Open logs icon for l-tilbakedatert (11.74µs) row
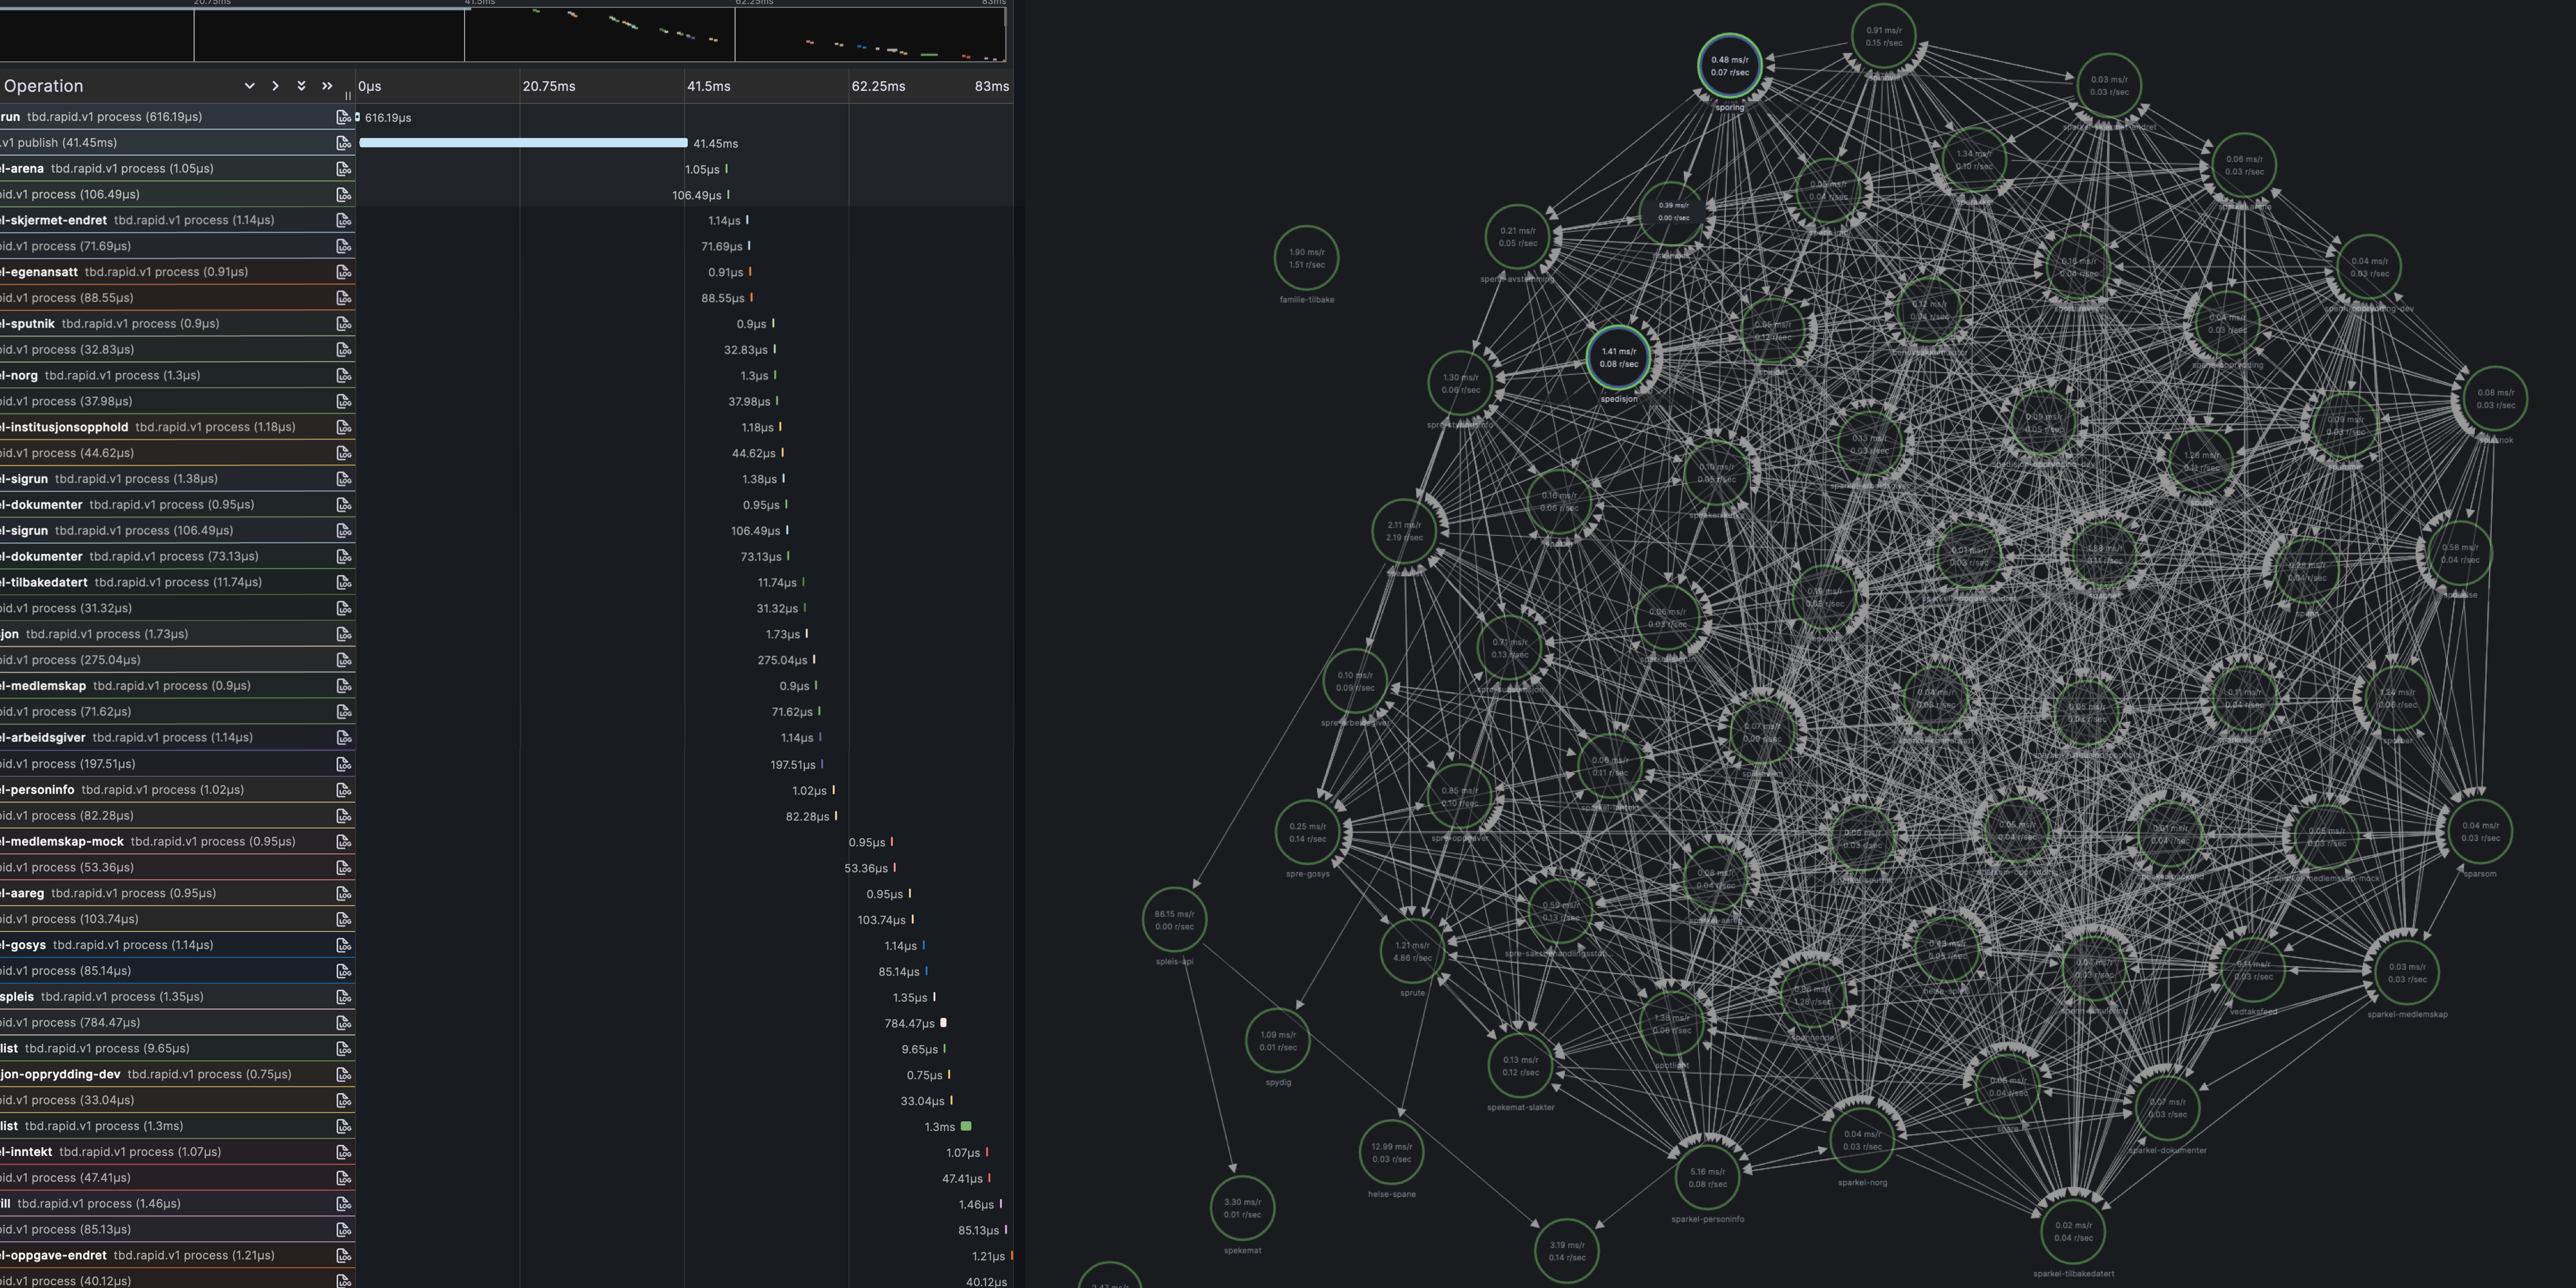Screen dimensions: 2576x1288 point(344,582)
